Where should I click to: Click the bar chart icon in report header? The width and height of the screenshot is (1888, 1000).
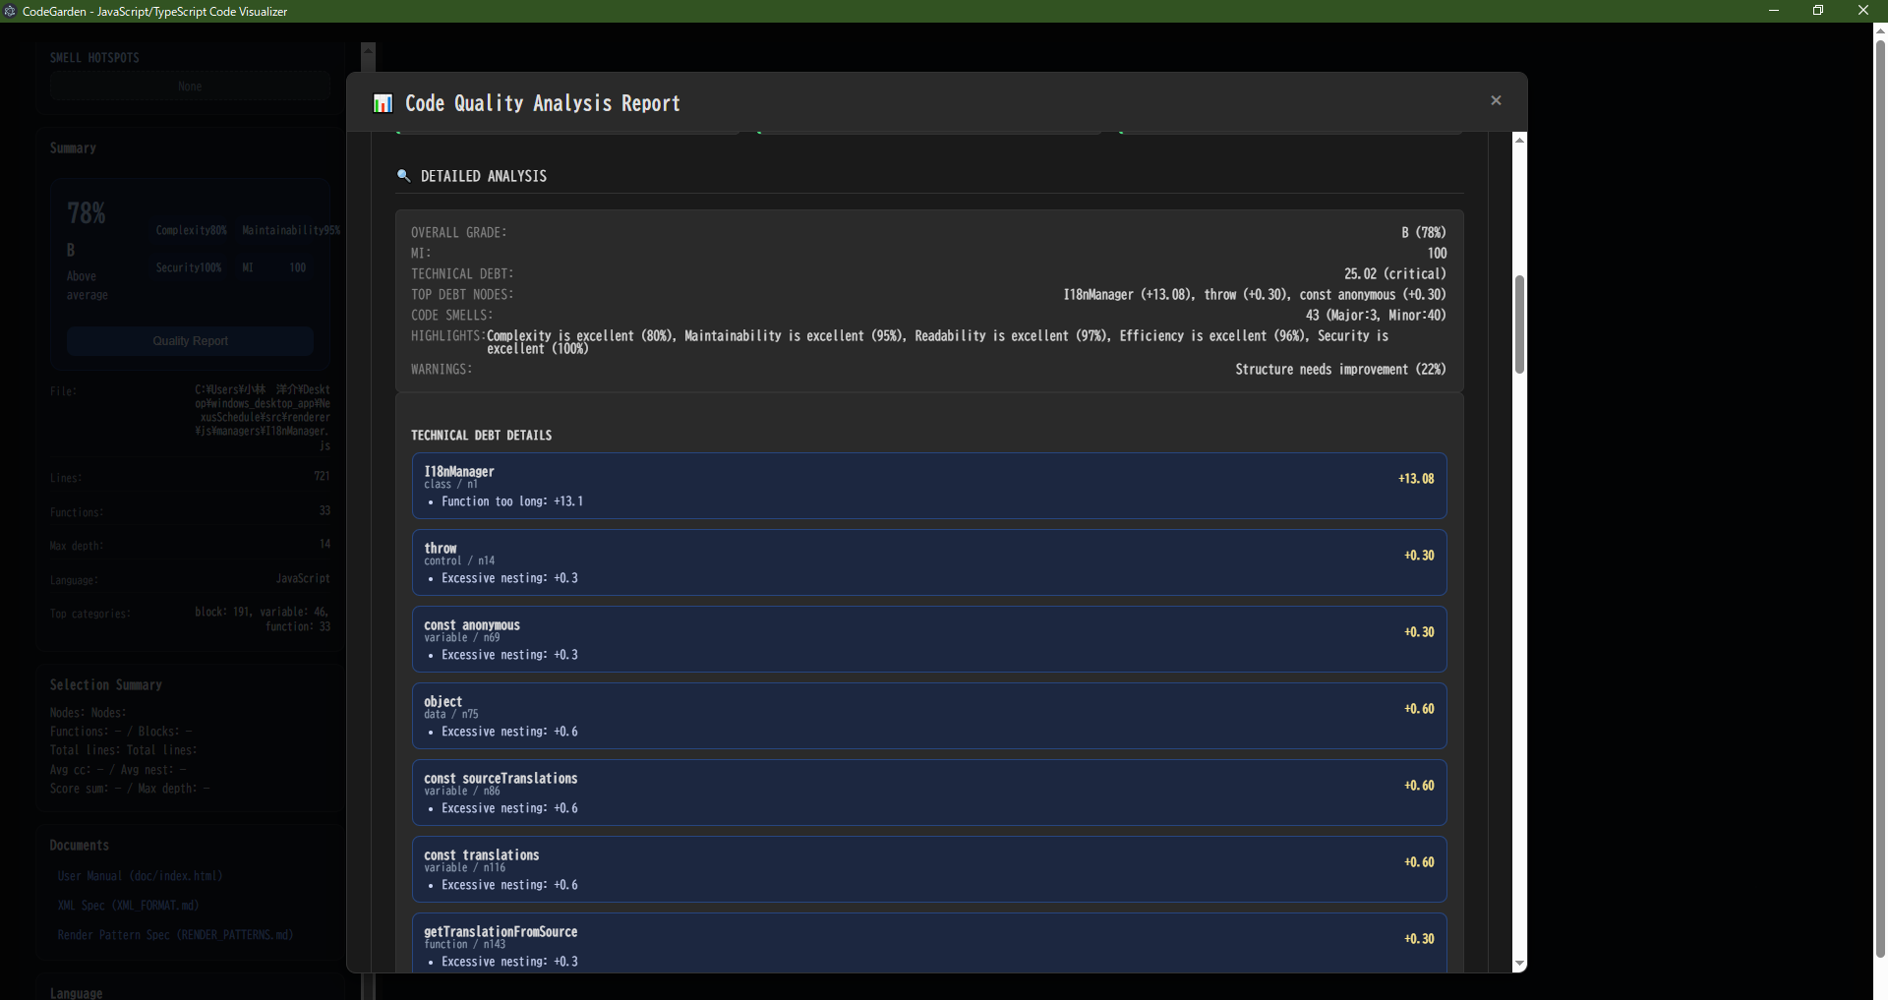[383, 103]
